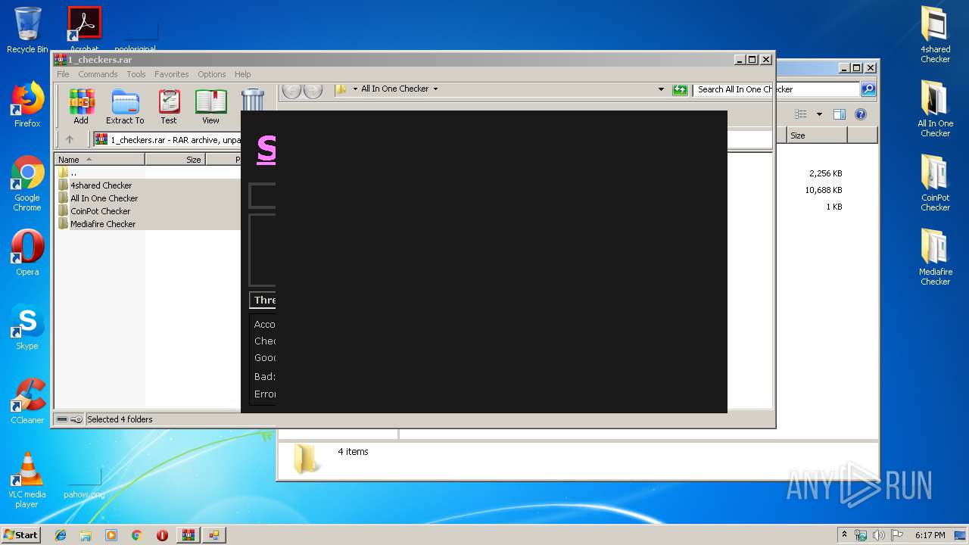Click the Explorer Help question mark icon
The width and height of the screenshot is (969, 545).
861,114
